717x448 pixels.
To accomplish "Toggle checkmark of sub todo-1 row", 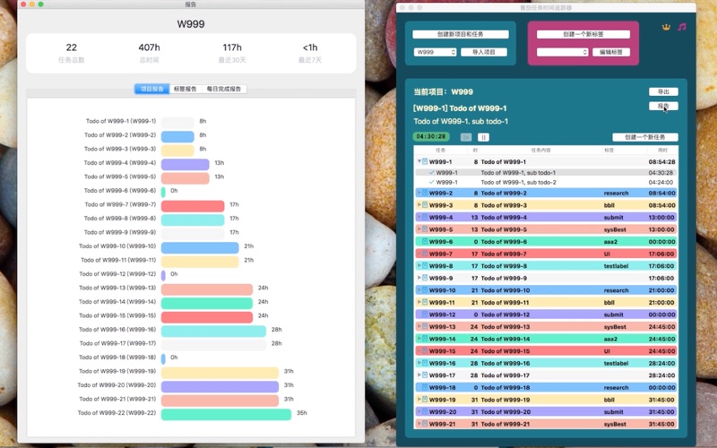I will (432, 172).
